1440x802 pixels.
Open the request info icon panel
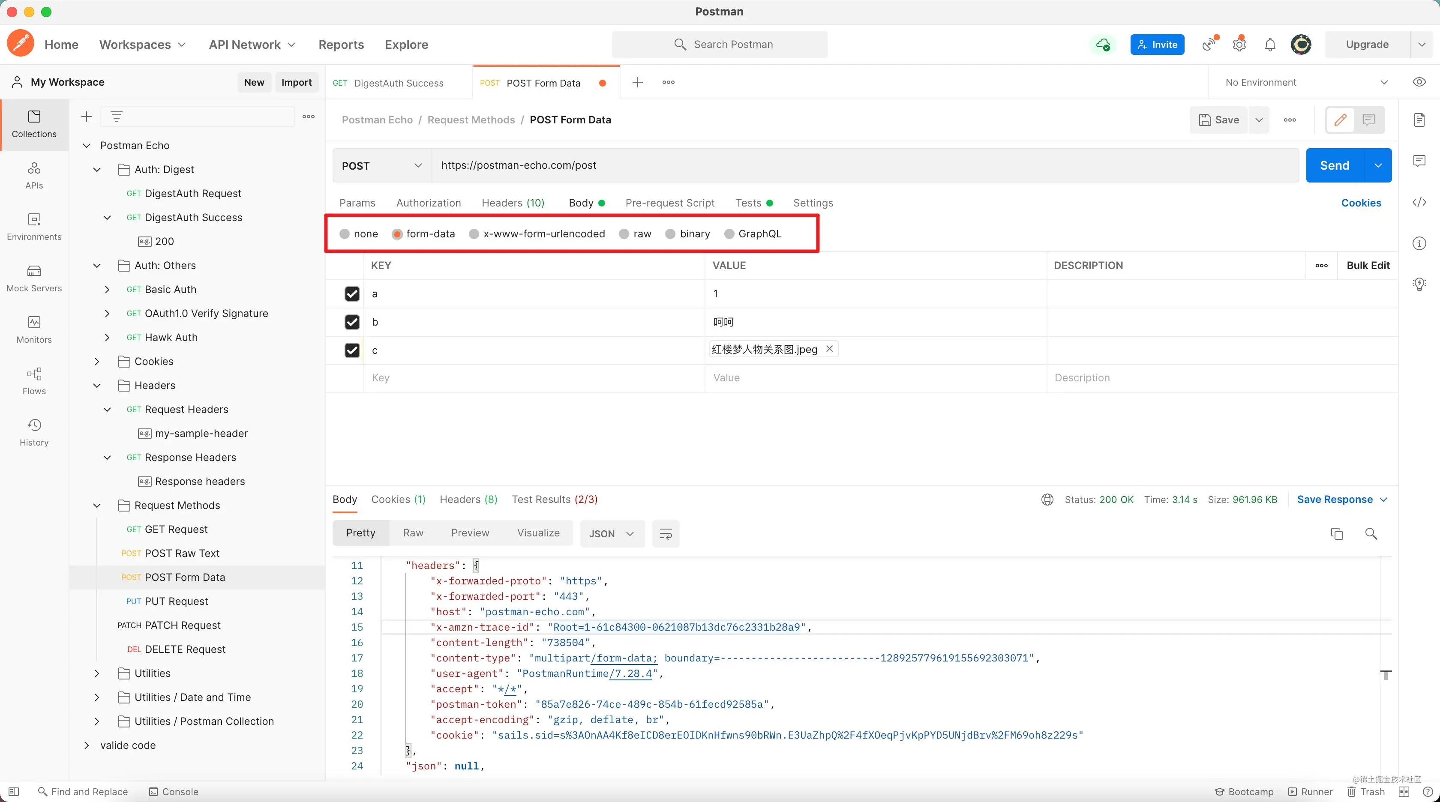pos(1419,243)
